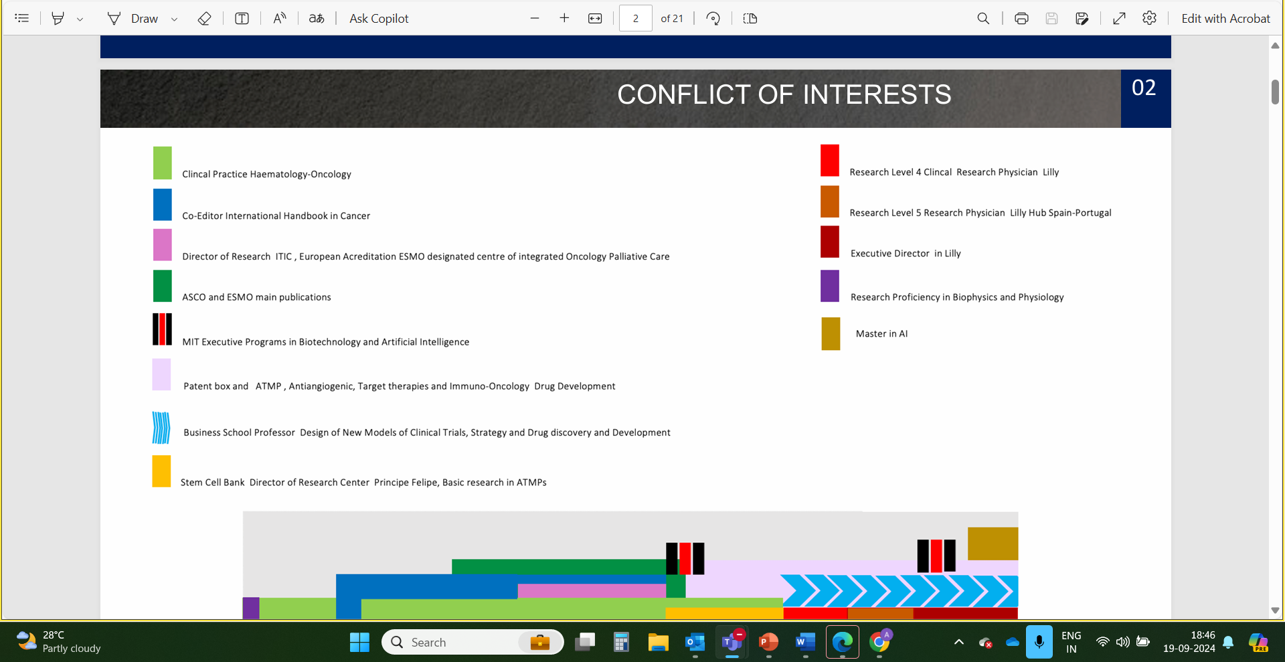1285x662 pixels.
Task: Open the Translate tool
Action: [x=317, y=18]
